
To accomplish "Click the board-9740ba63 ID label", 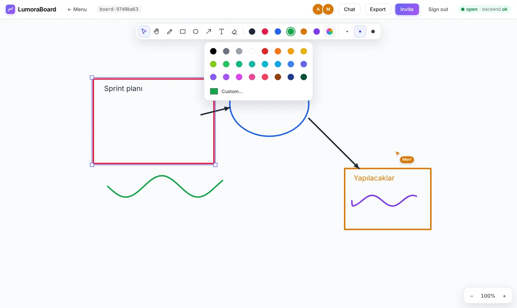I will [119, 9].
